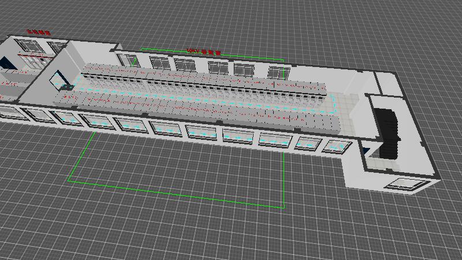The height and width of the screenshot is (260, 462).
Task: Select the red label above the top-left room
Action: [38, 32]
